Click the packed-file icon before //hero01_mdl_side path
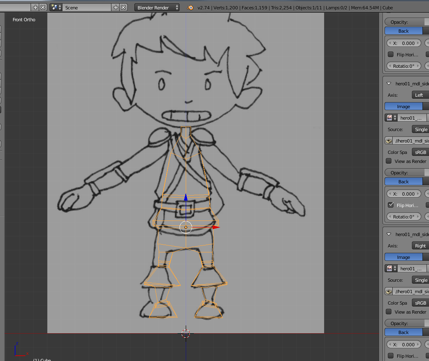Viewport: 429px width, 361px height. point(388,140)
